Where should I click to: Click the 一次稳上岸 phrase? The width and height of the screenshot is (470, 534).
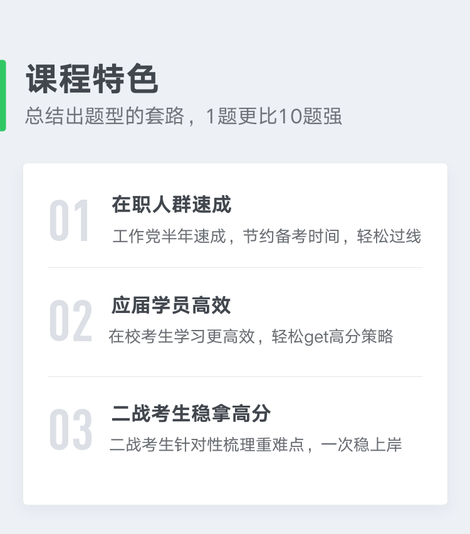362,444
